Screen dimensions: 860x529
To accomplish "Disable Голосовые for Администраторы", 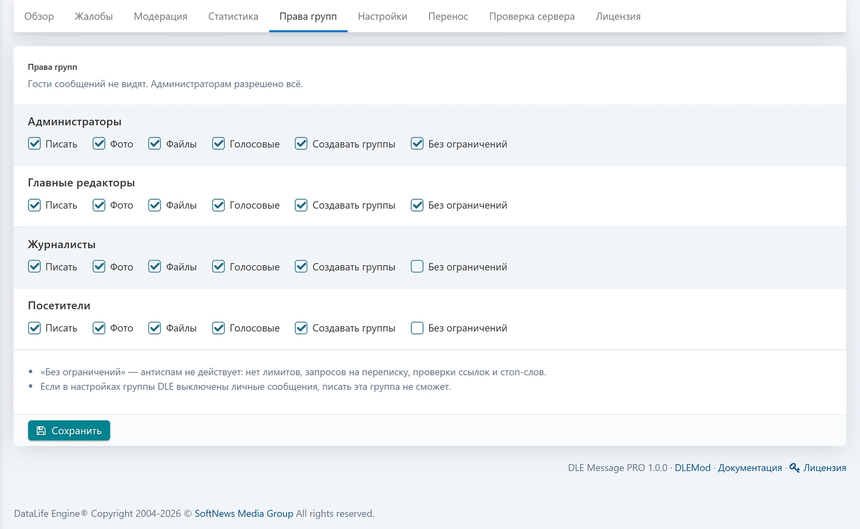I will (218, 143).
